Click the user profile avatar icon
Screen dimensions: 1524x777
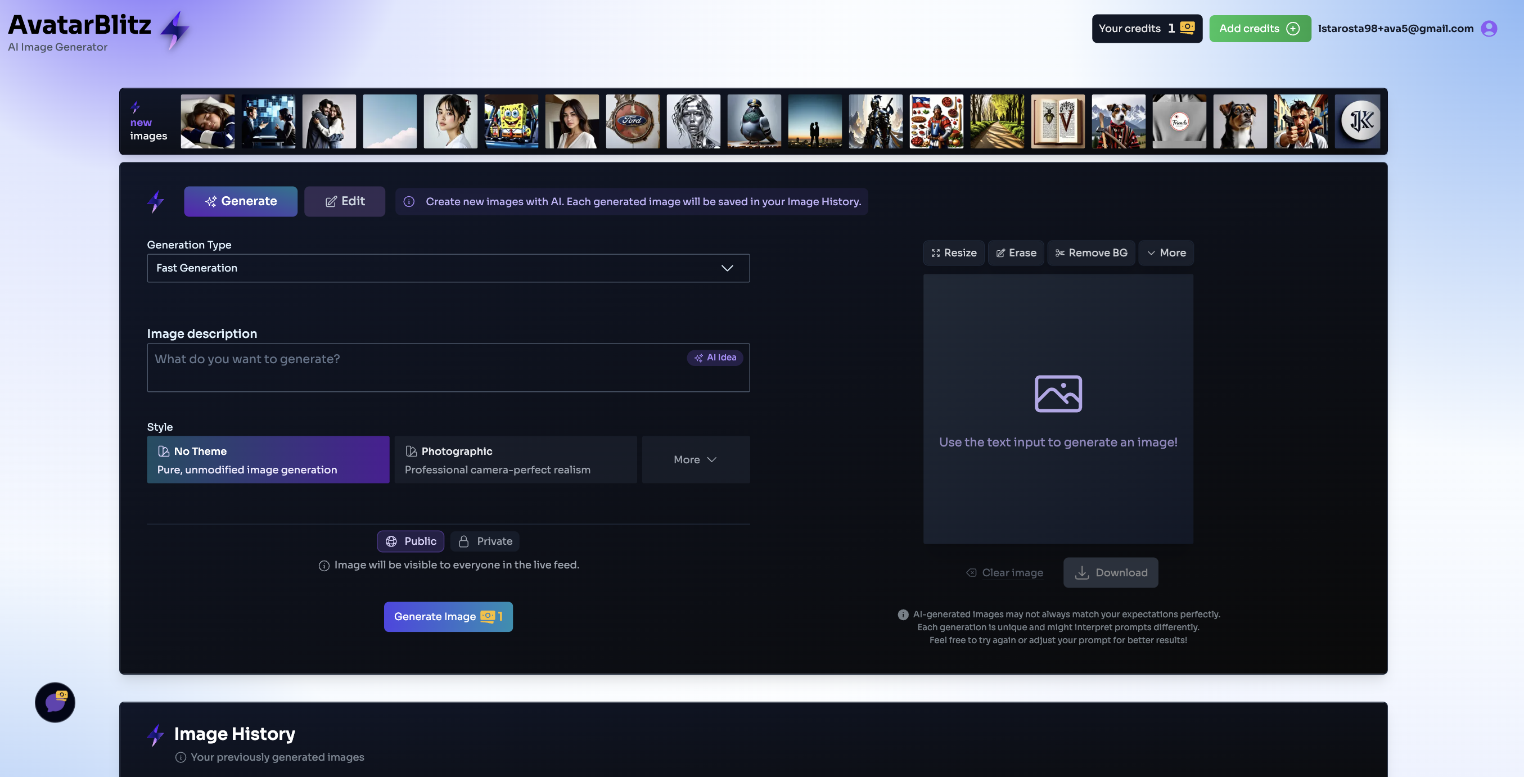tap(1489, 28)
